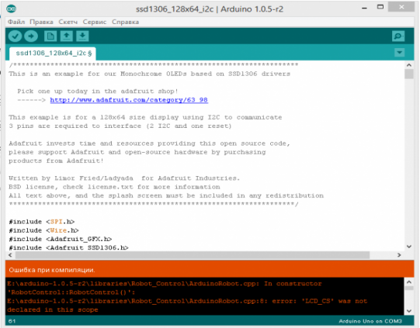420x328 pixels.
Task: Click 'Arduino Uno on COM3' in status bar
Action: coord(370,321)
